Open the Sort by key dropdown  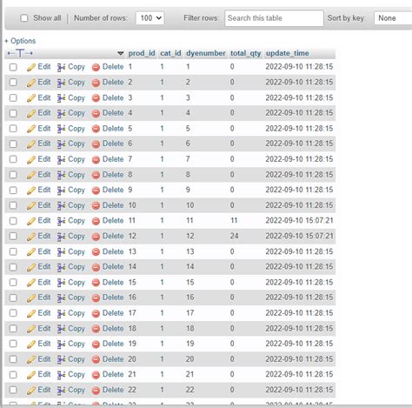pos(393,18)
